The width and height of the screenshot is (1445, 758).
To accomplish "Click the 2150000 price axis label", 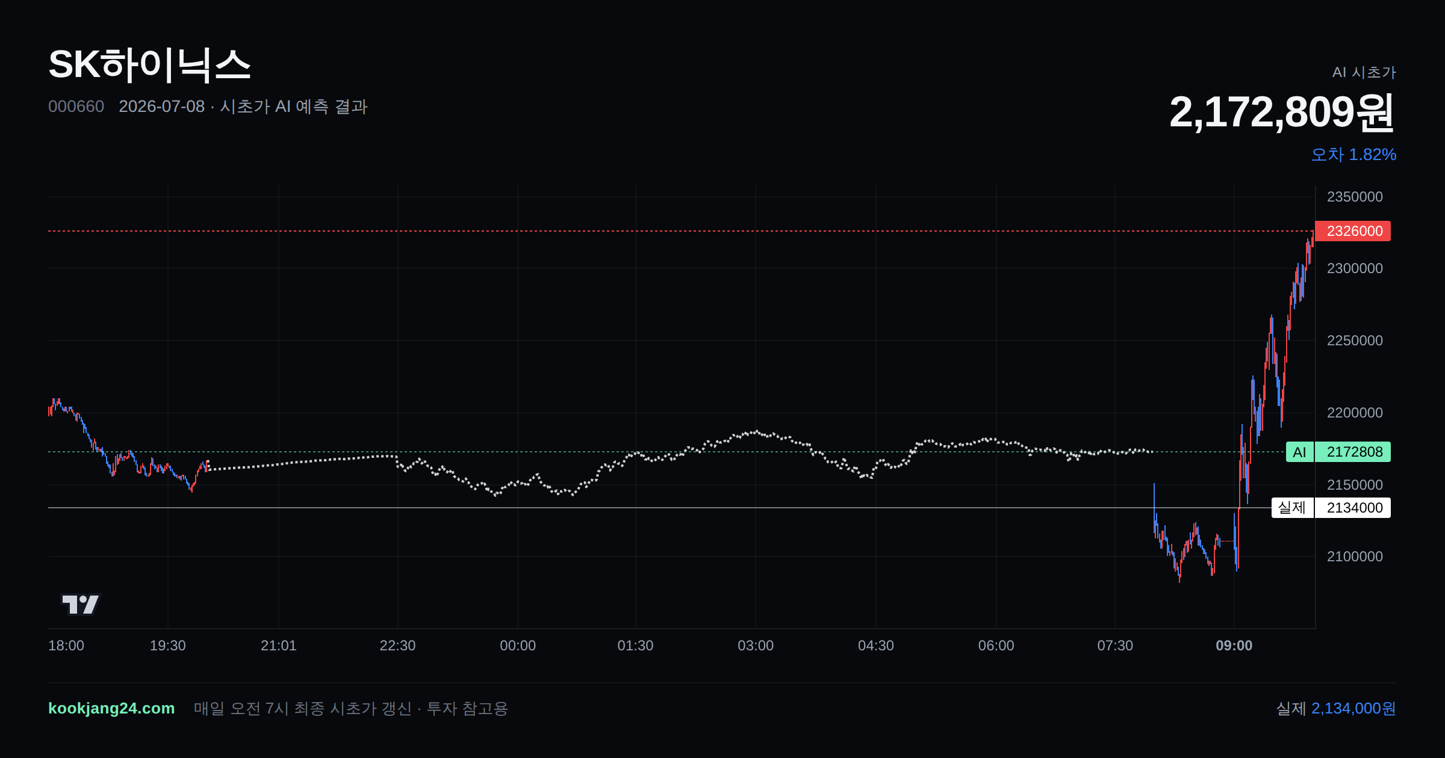I will click(x=1355, y=485).
